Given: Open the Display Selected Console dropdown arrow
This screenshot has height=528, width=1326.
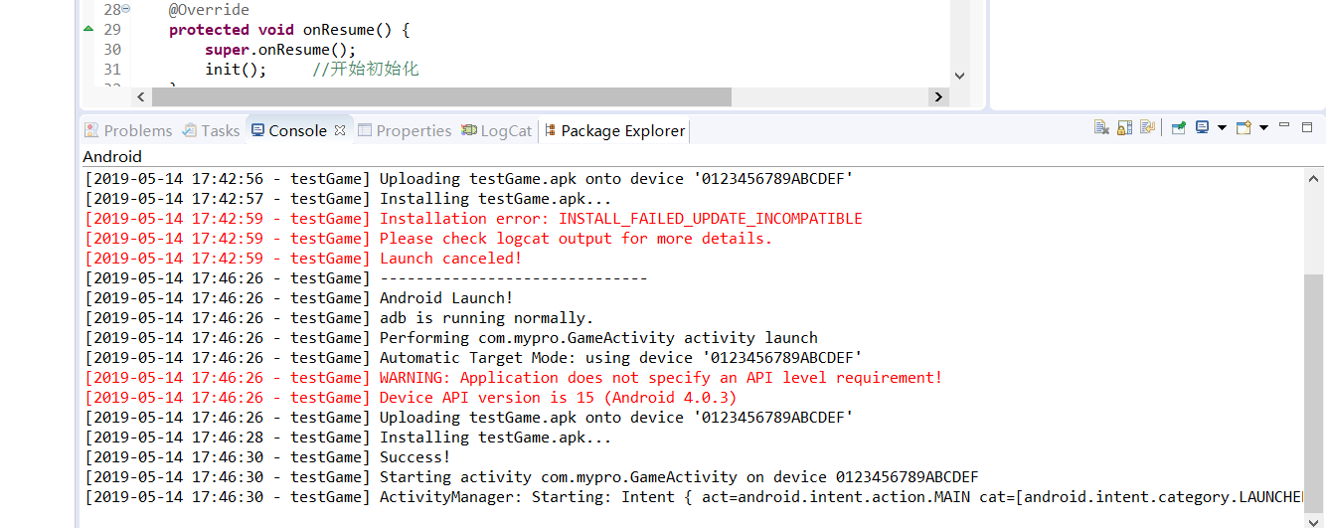Looking at the screenshot, I should coord(1222,127).
